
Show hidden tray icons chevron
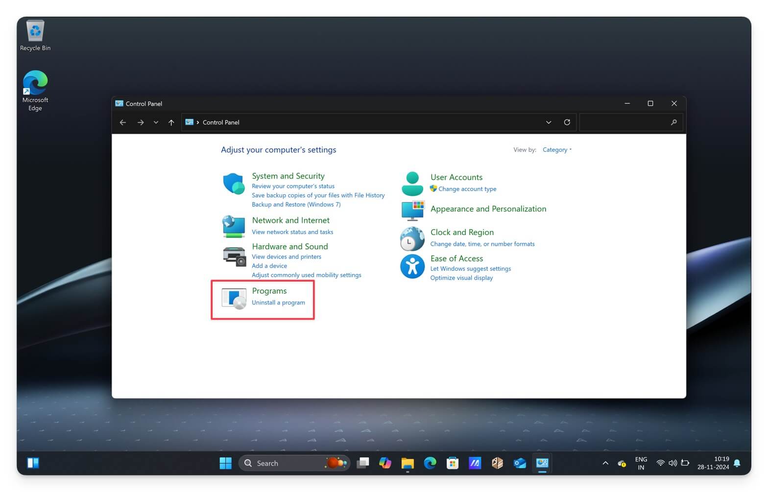pyautogui.click(x=605, y=463)
